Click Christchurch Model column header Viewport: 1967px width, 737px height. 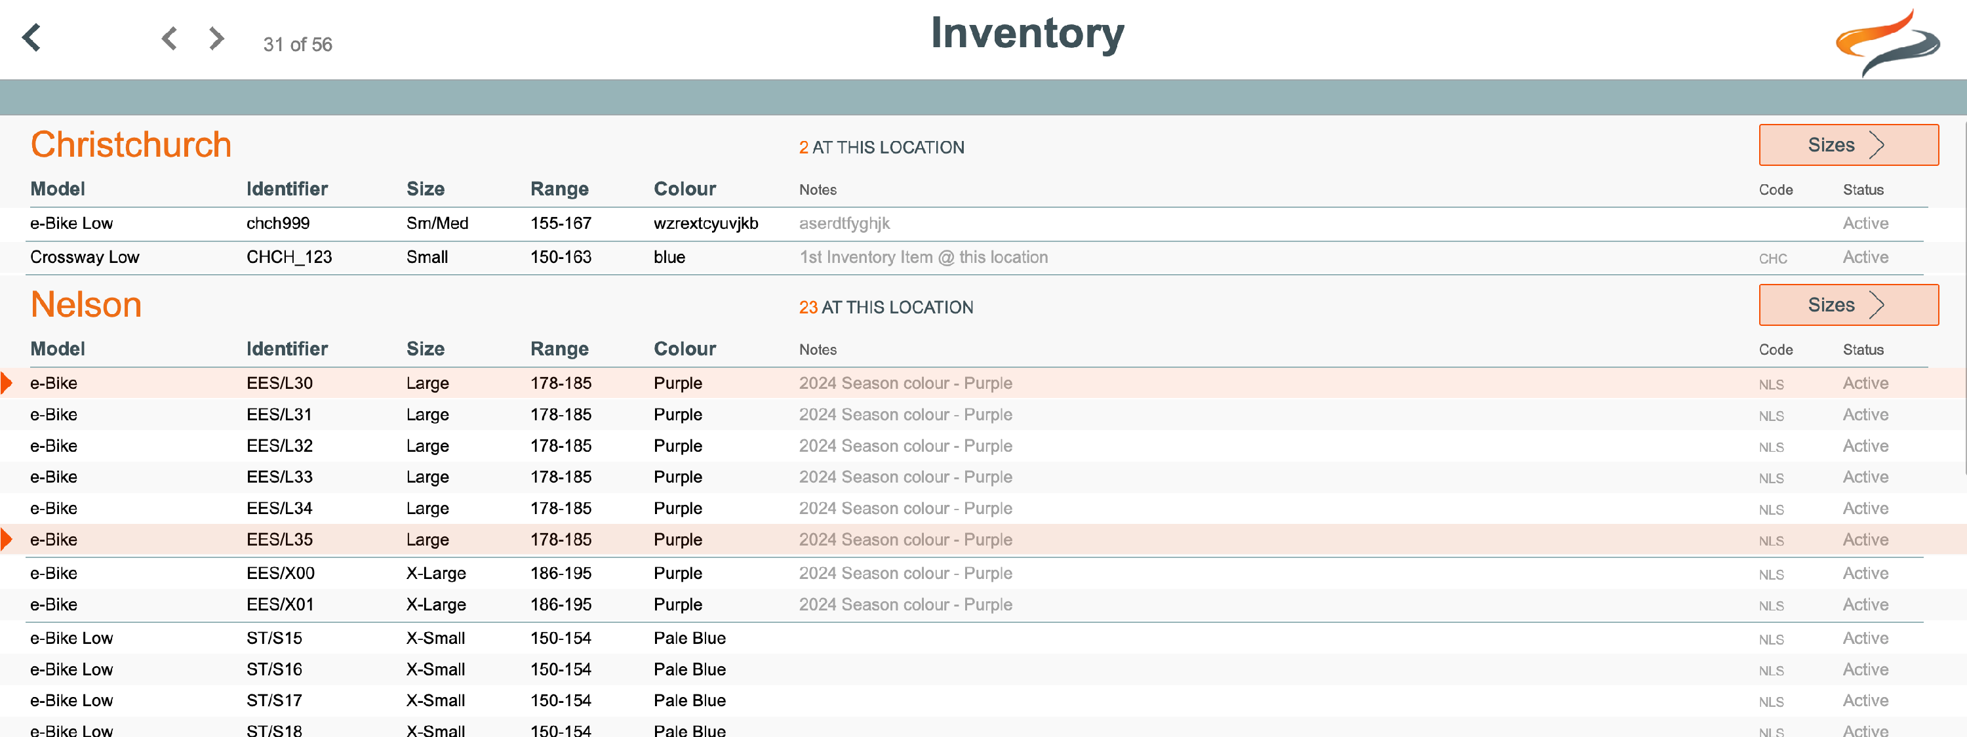click(x=57, y=189)
